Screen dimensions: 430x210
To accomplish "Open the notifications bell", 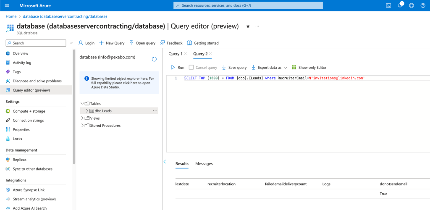I will 400,5.
